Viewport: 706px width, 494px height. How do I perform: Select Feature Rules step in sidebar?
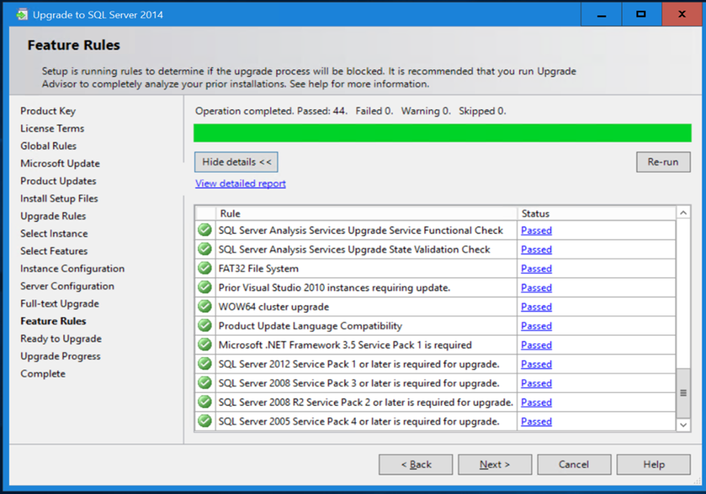coord(53,321)
